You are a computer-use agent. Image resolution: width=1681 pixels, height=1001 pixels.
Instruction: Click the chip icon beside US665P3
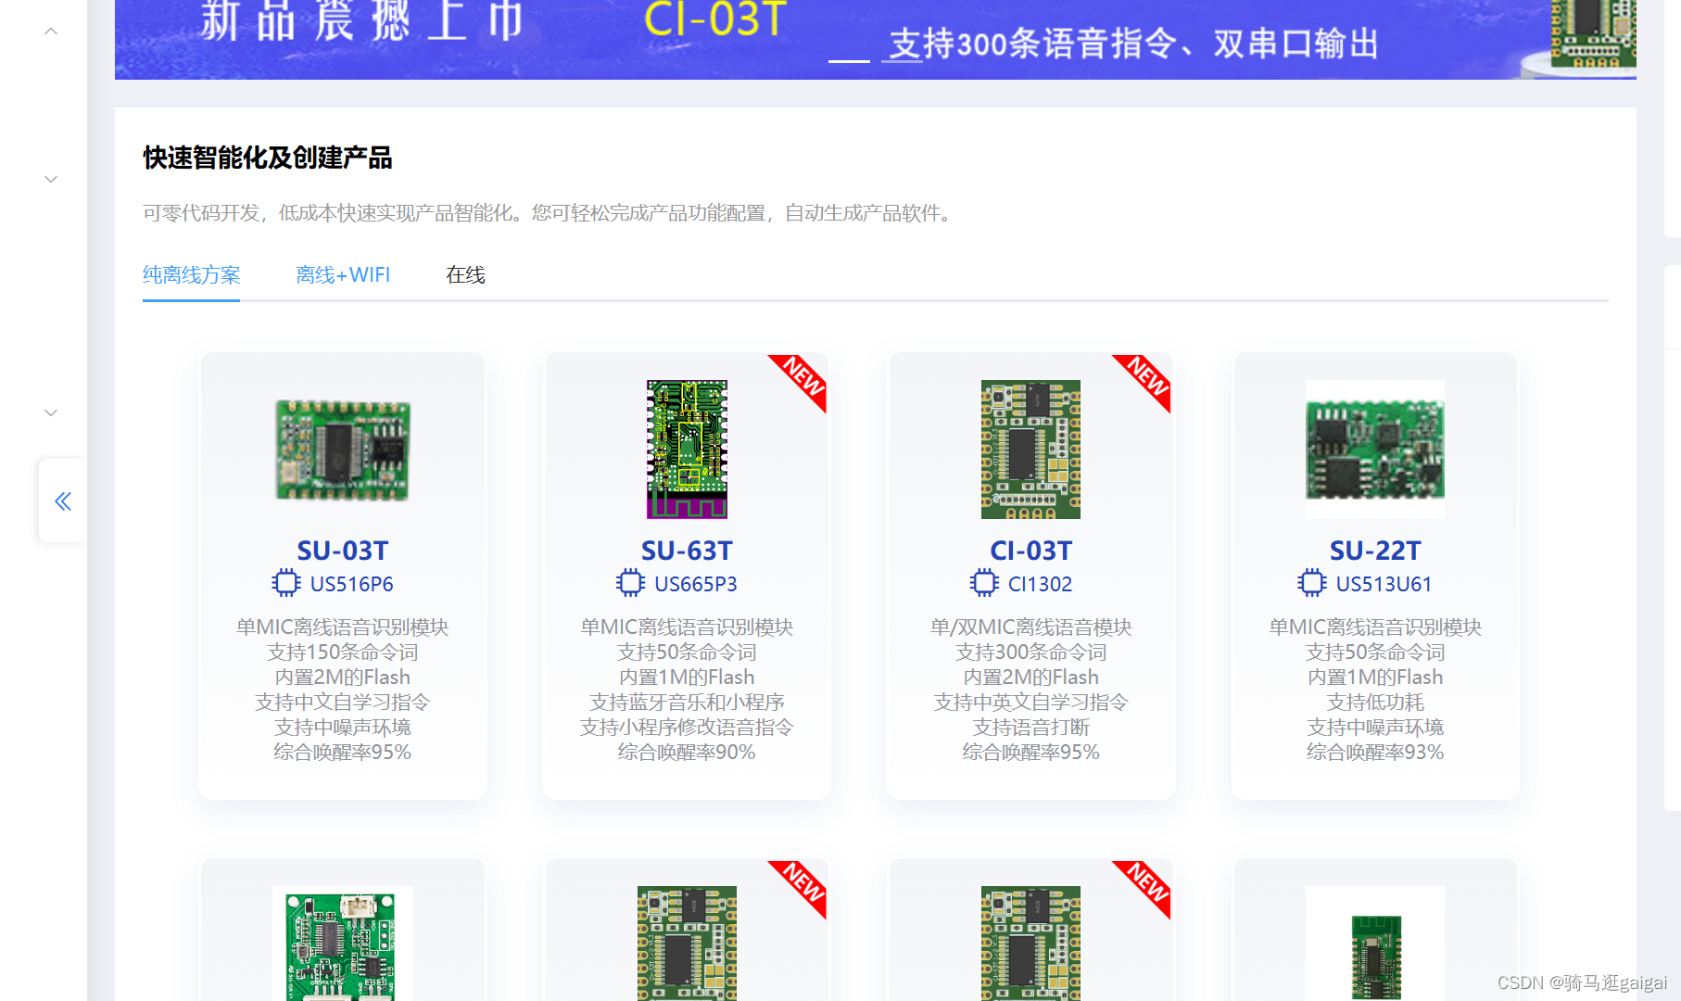630,583
